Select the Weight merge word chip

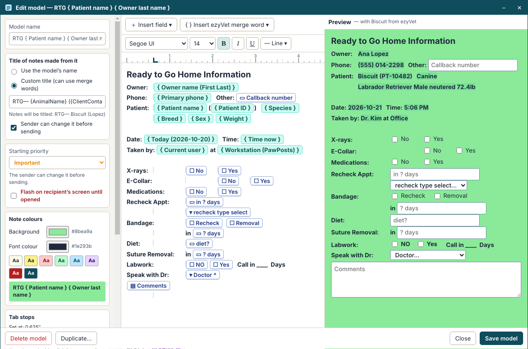[234, 119]
